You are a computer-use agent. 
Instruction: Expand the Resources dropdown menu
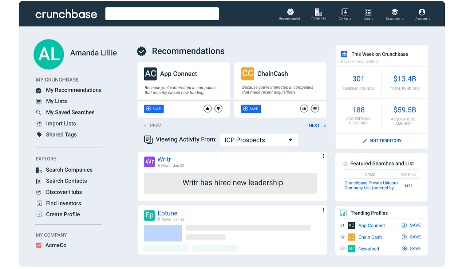395,14
